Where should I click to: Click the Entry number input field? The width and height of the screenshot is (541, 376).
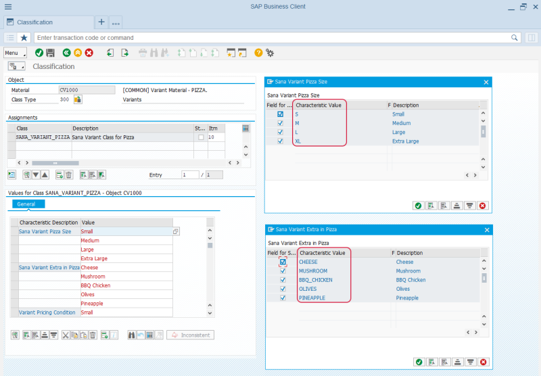190,175
